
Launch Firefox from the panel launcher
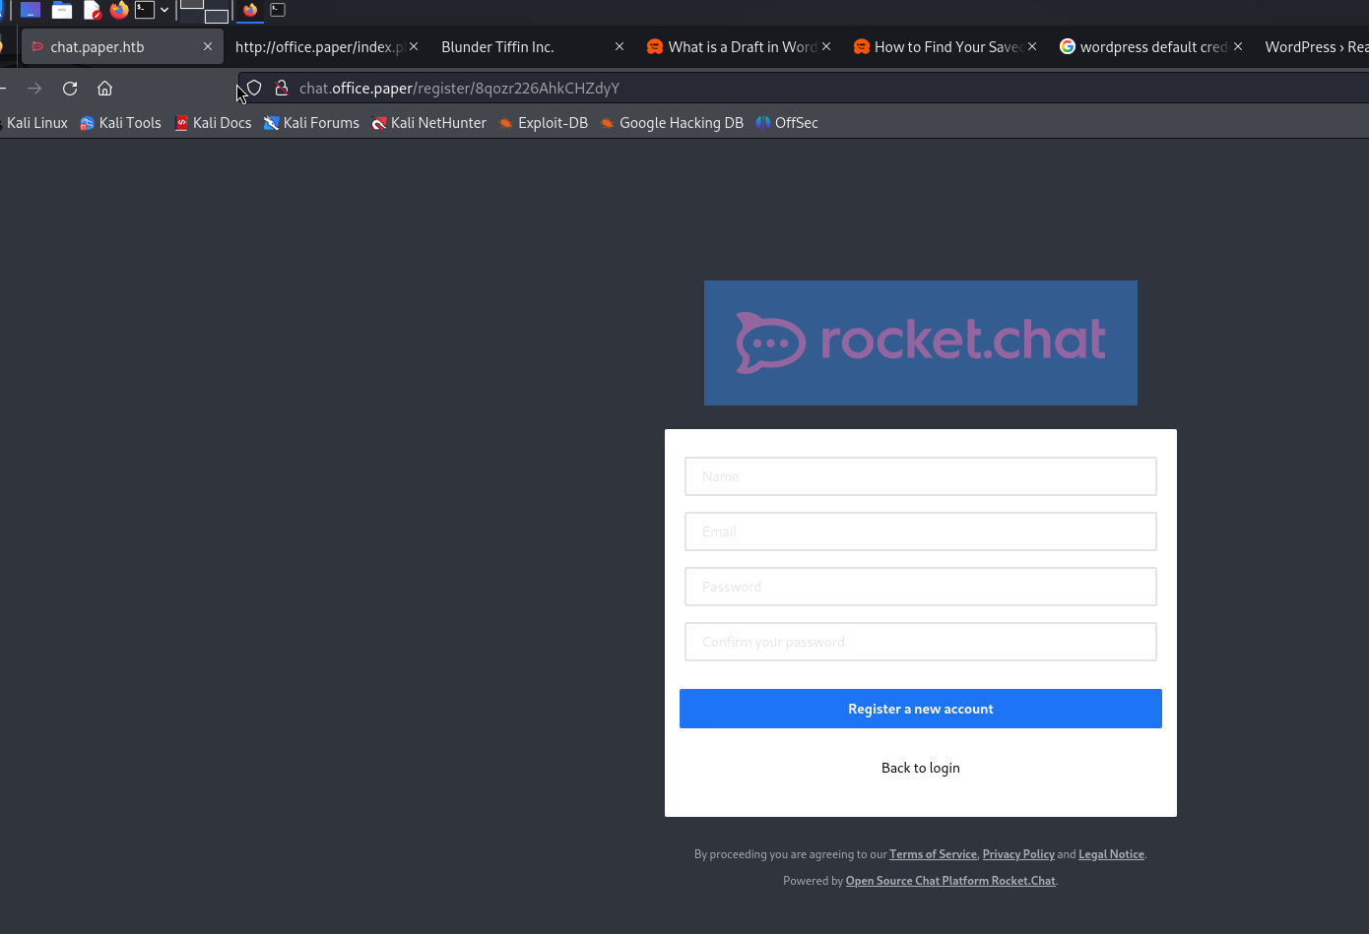[x=119, y=11]
